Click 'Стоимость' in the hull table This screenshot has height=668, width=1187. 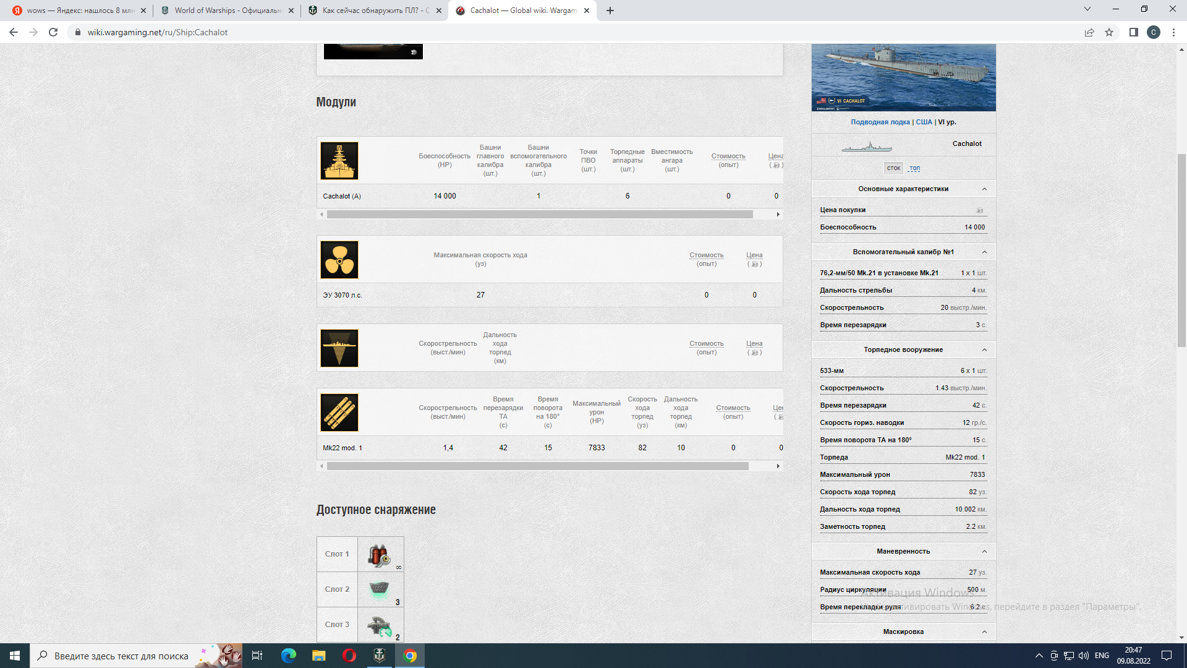tap(728, 156)
